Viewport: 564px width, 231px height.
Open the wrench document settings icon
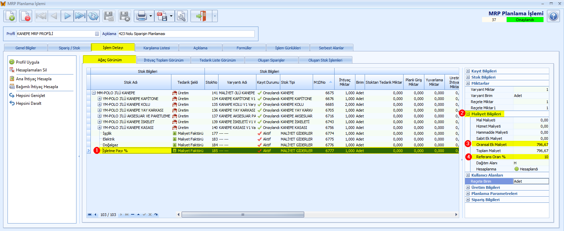181,16
